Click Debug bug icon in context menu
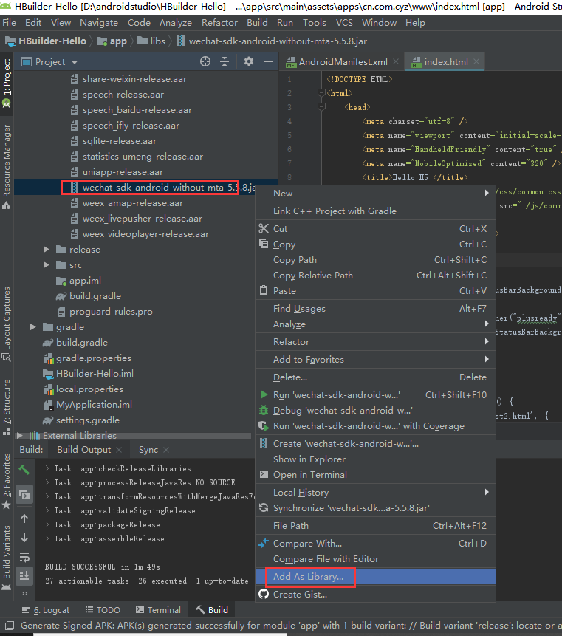Image resolution: width=562 pixels, height=636 pixels. [x=264, y=411]
